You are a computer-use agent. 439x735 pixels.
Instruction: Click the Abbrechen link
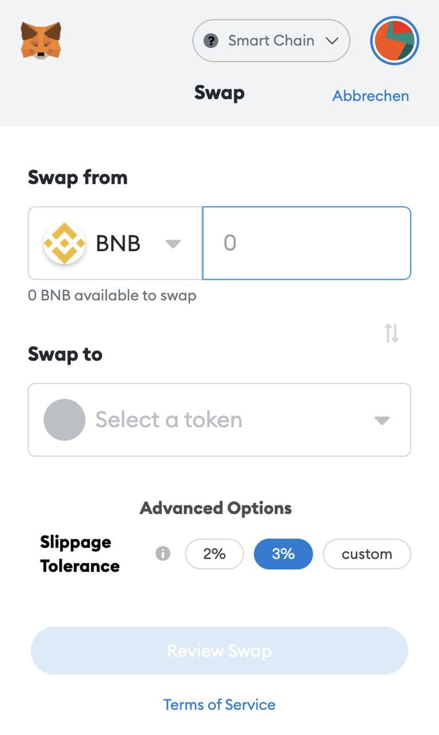pos(371,96)
